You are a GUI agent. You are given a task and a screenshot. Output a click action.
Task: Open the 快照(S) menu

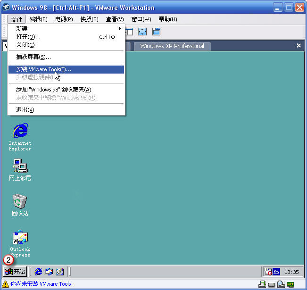tap(89, 19)
